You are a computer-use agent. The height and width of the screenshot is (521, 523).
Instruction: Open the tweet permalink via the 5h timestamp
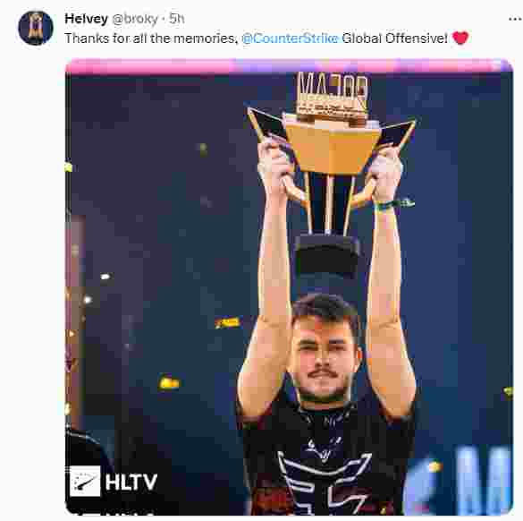[x=176, y=19]
